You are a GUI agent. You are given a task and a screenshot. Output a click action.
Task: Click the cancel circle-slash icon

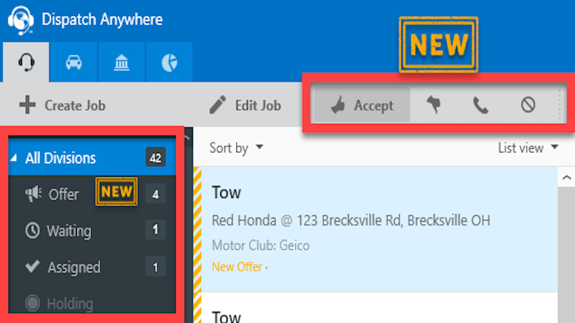[528, 105]
